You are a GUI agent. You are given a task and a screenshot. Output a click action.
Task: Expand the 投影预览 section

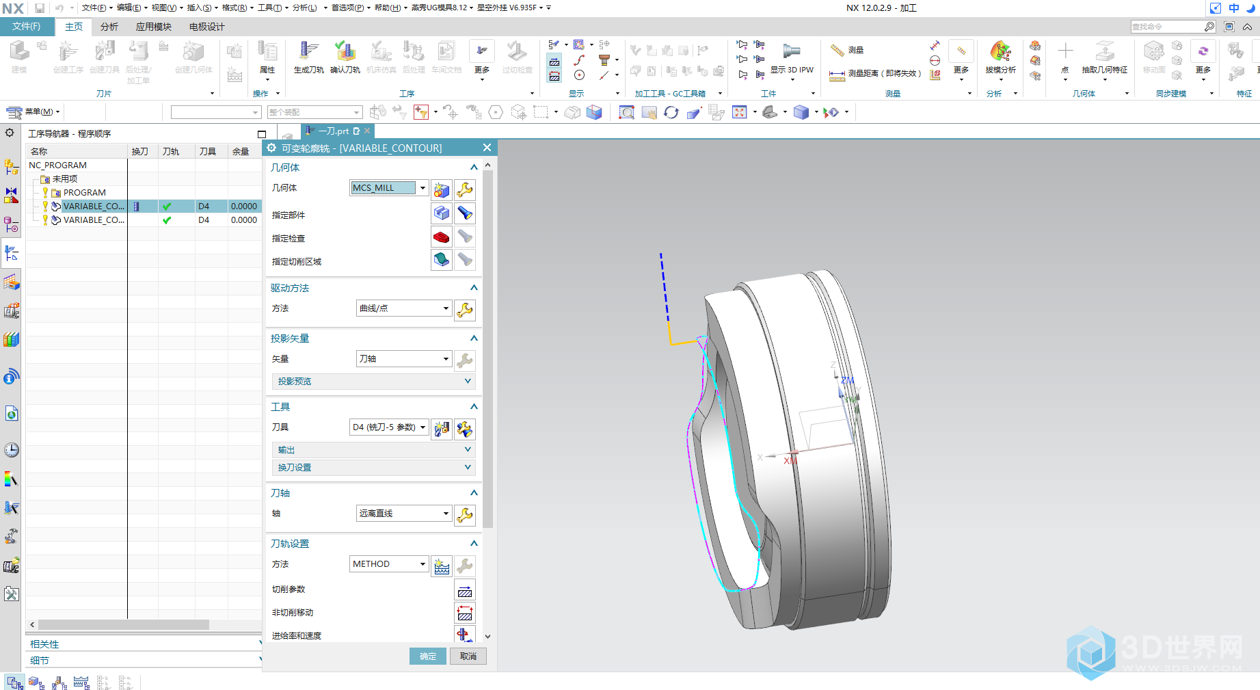[x=373, y=382]
